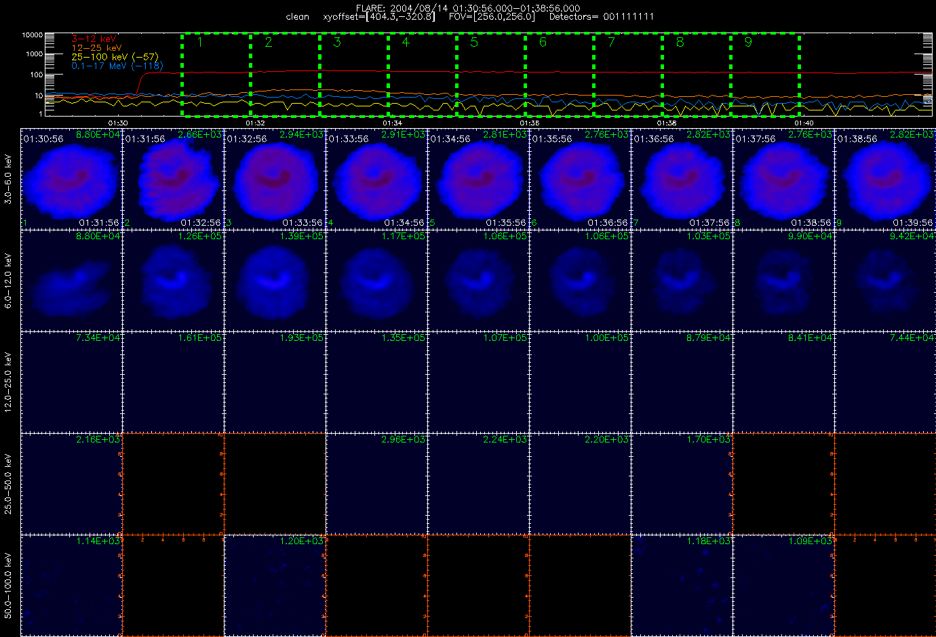Screen dimensions: 936x637
Task: Click the peak value 8.41E+04
Action: point(811,338)
